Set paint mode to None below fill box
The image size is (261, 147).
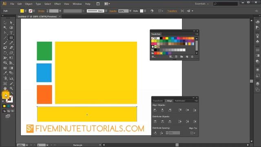[x=13, y=106]
